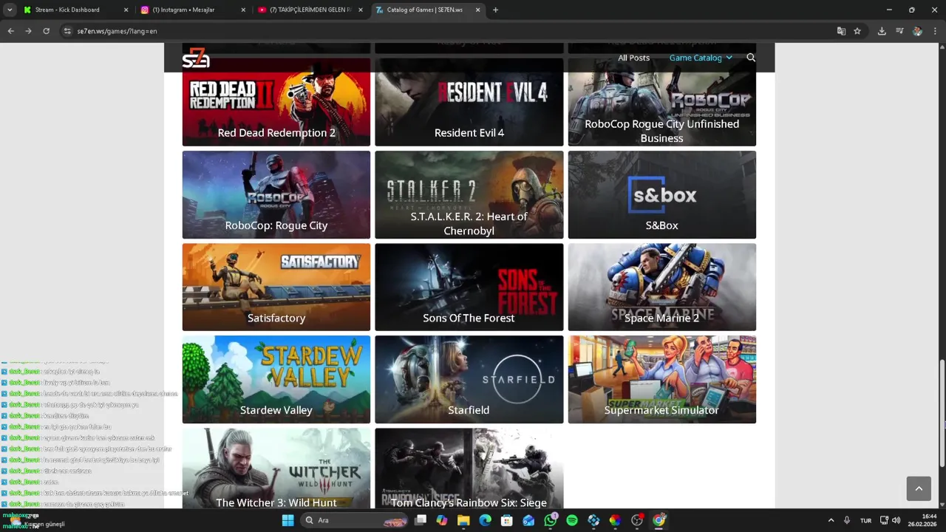The image size is (946, 532).
Task: Open the RoboCop: Rogue City card
Action: point(276,195)
